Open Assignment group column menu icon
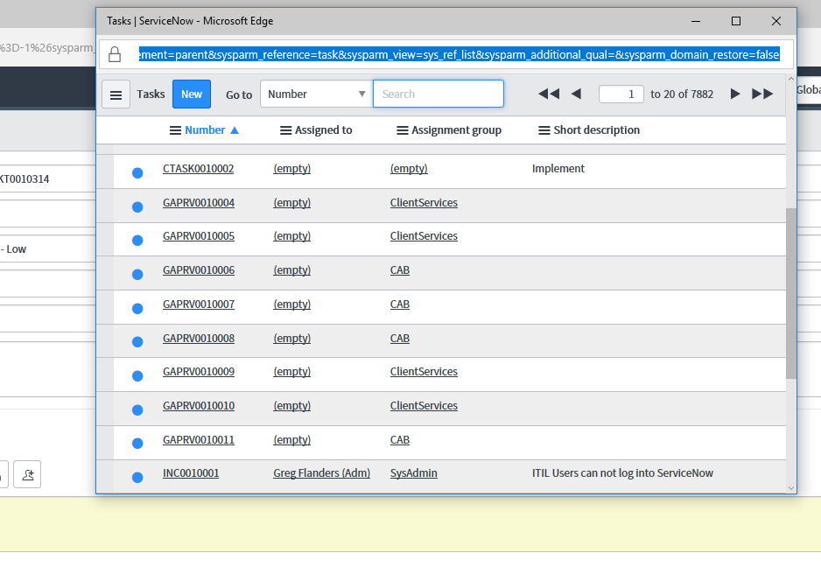The height and width of the screenshot is (567, 821). coord(402,130)
